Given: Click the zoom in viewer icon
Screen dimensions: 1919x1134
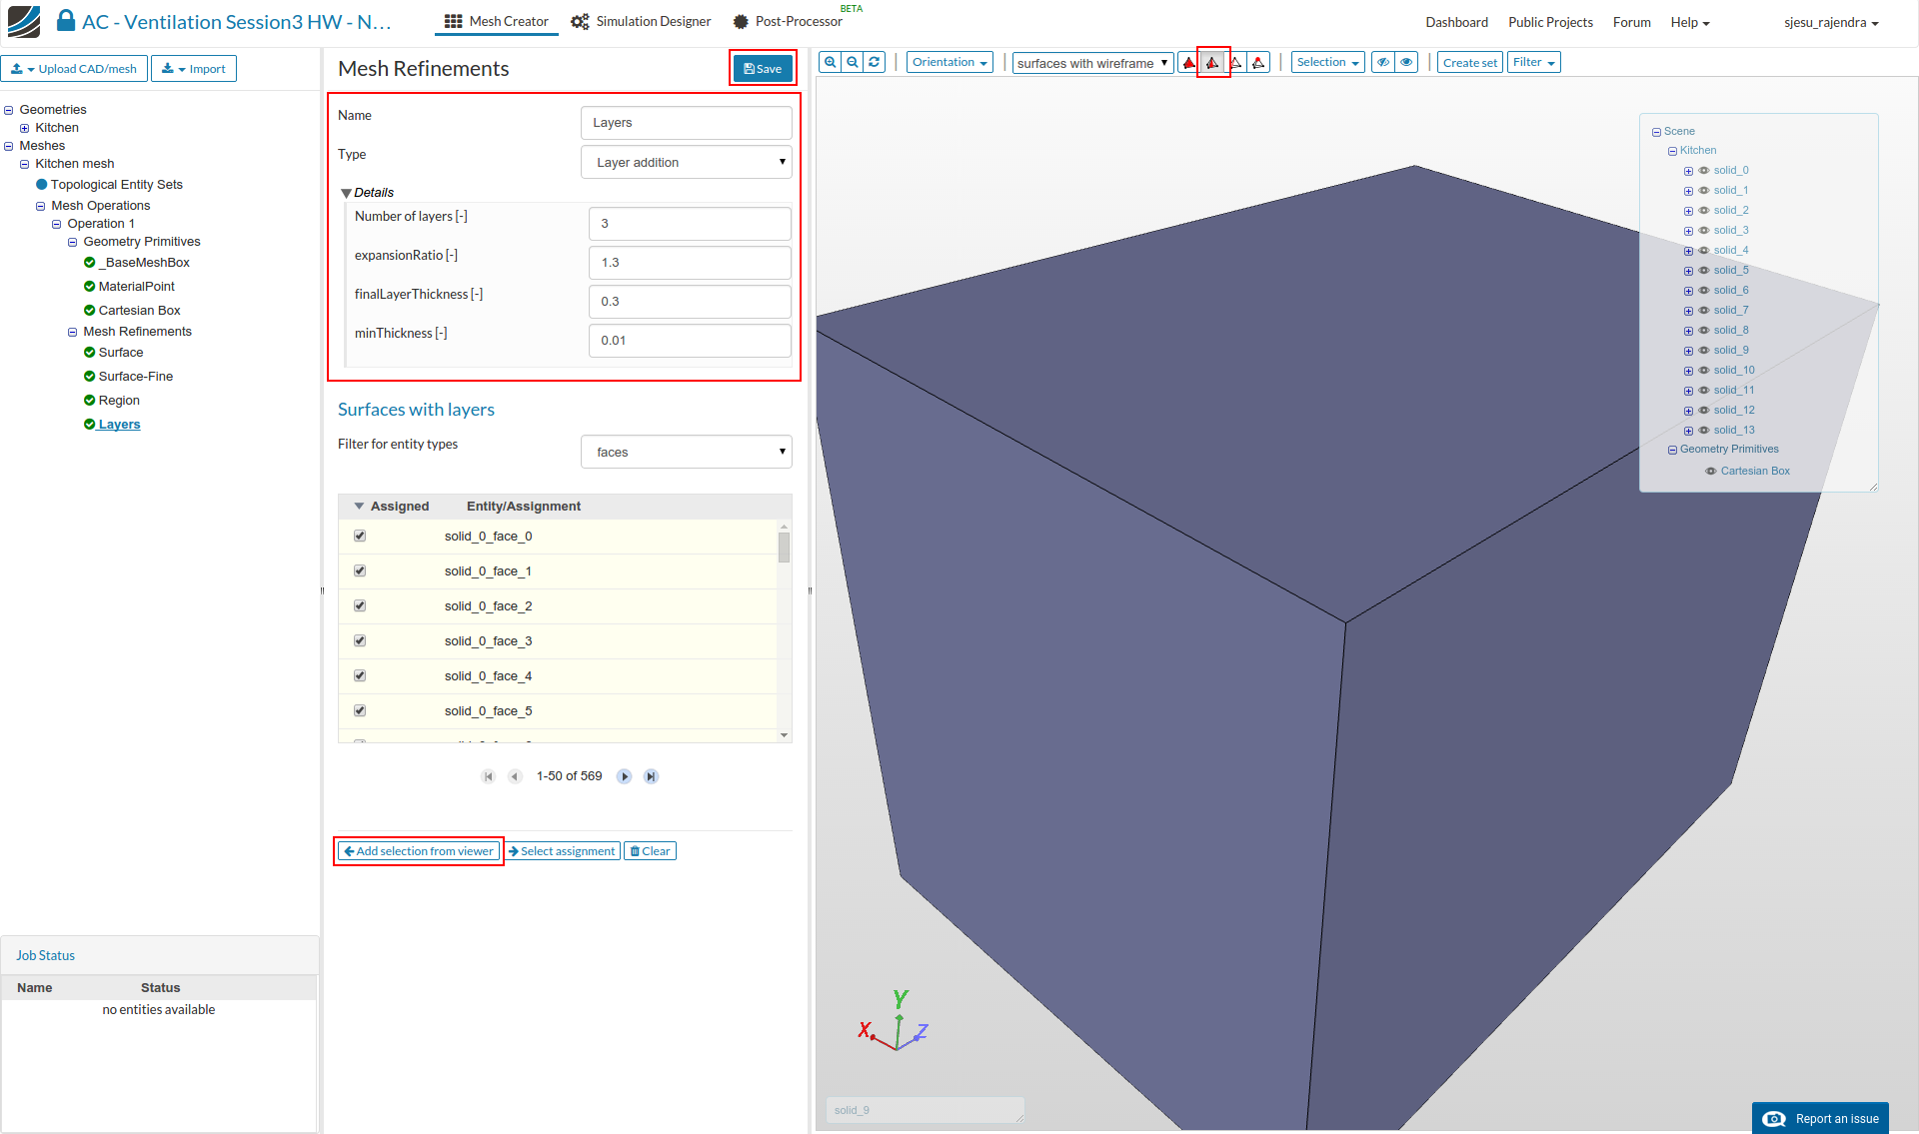Looking at the screenshot, I should click(830, 62).
